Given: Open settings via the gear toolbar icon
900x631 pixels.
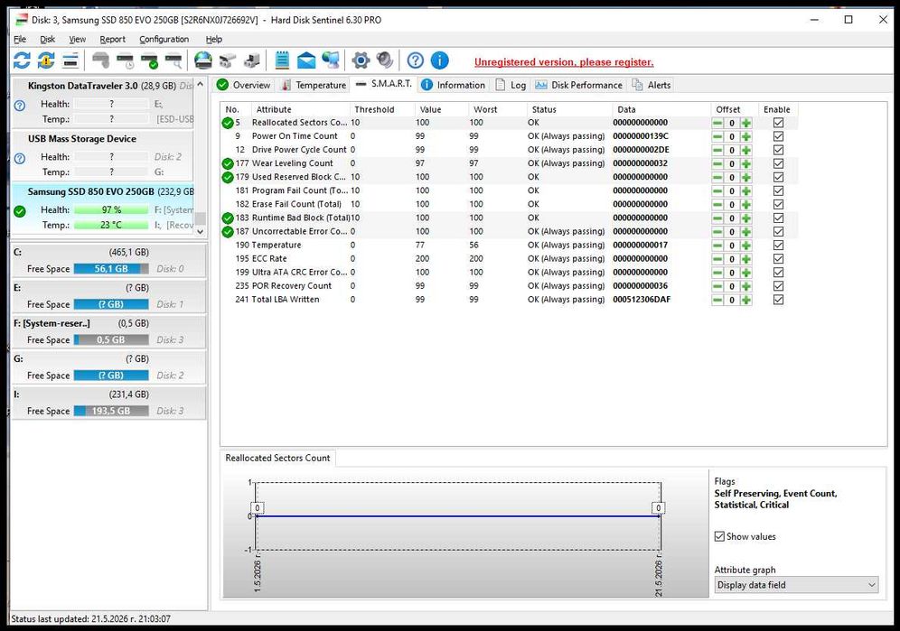Looking at the screenshot, I should [361, 60].
